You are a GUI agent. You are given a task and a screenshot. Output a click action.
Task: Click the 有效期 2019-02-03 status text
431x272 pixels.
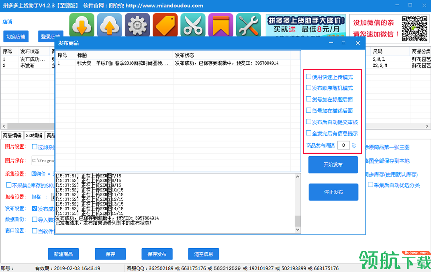pyautogui.click(x=67, y=268)
